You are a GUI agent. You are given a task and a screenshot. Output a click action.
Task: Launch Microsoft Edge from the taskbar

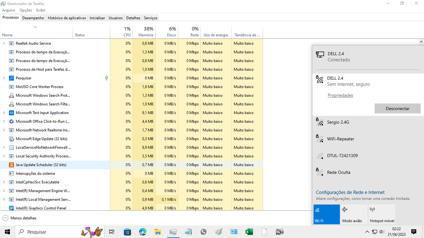(x=142, y=232)
